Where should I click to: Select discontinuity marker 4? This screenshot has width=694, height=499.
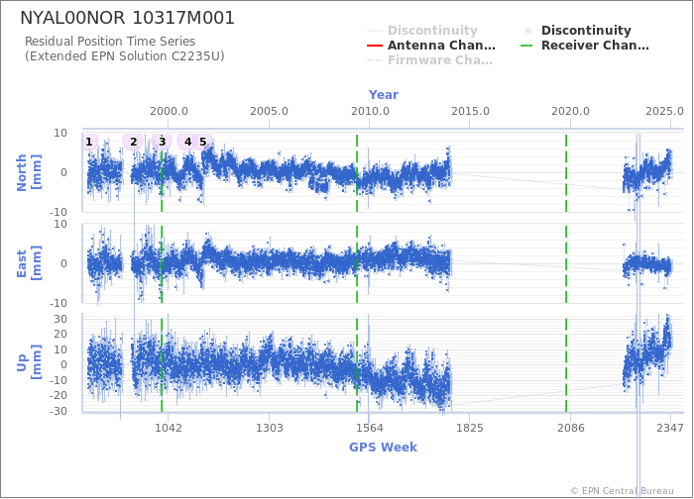187,142
